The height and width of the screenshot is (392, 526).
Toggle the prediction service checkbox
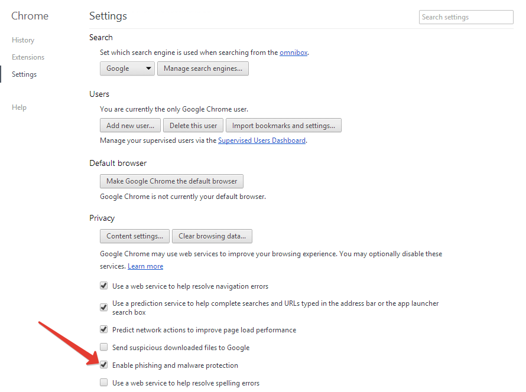coord(104,307)
